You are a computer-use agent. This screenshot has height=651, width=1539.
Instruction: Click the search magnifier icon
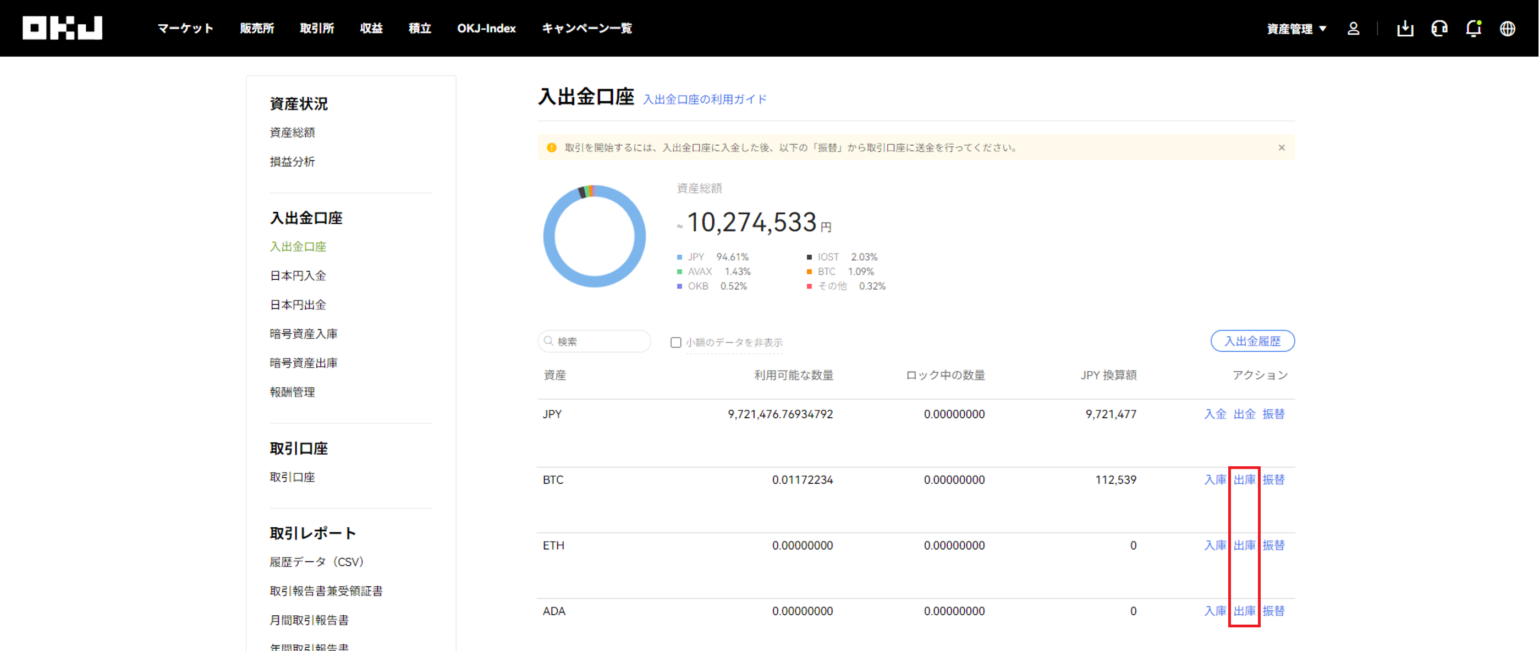548,341
